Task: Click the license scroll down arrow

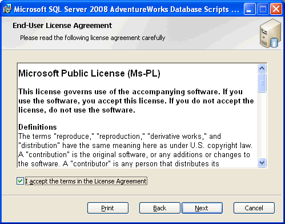Action: [x=262, y=163]
